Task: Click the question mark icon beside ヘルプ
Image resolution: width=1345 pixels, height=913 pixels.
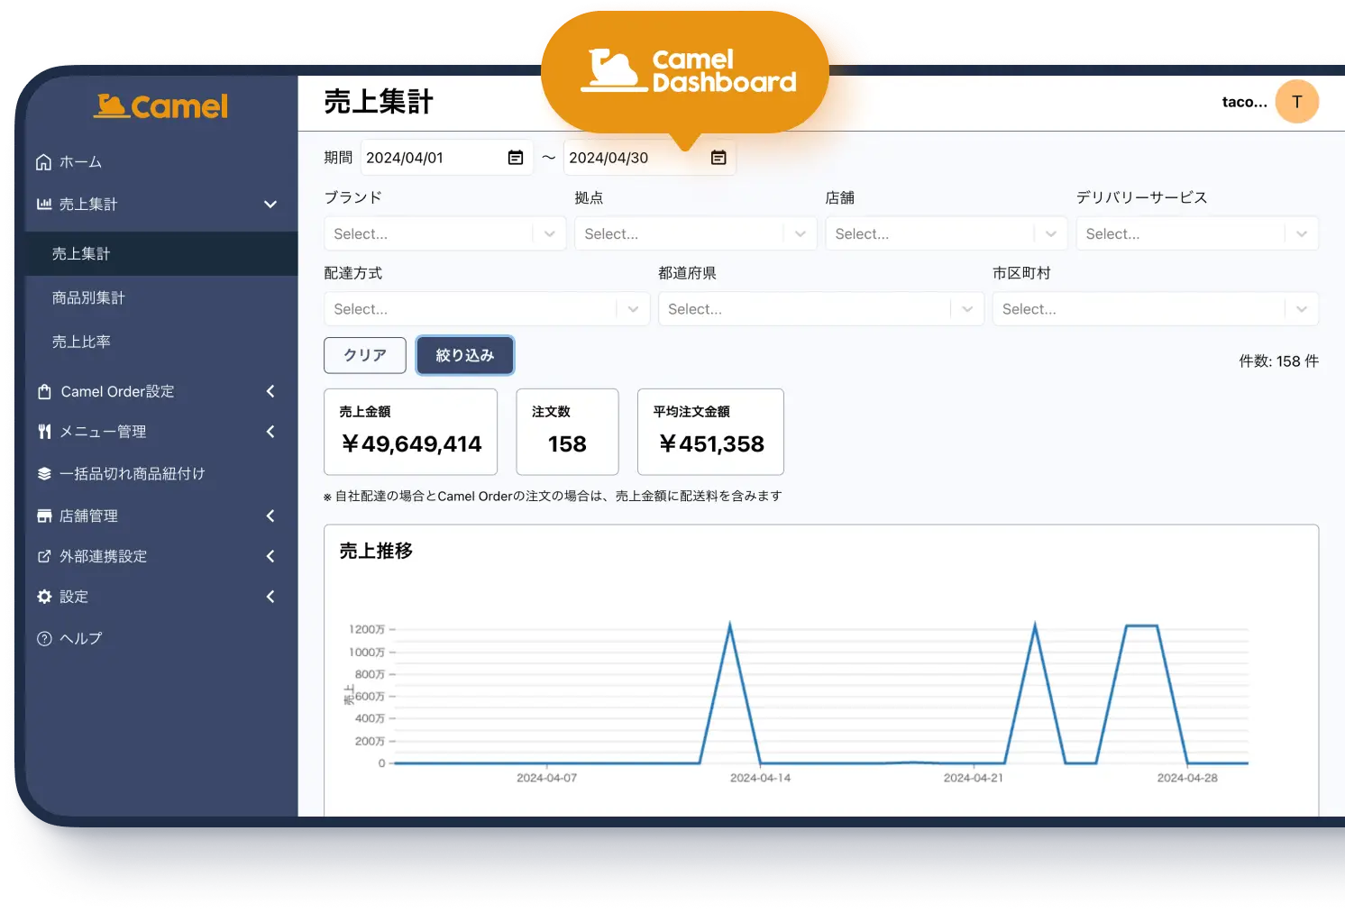Action: tap(44, 638)
